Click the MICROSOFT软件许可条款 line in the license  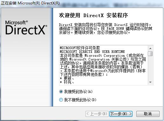tap(80, 48)
